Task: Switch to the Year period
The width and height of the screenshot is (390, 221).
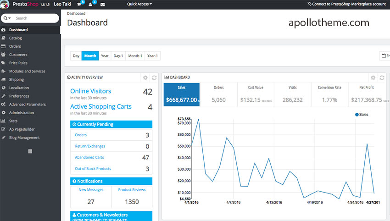Action: (105, 56)
